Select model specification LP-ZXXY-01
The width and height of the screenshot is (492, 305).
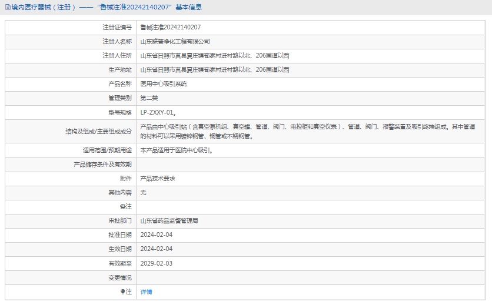[158, 112]
